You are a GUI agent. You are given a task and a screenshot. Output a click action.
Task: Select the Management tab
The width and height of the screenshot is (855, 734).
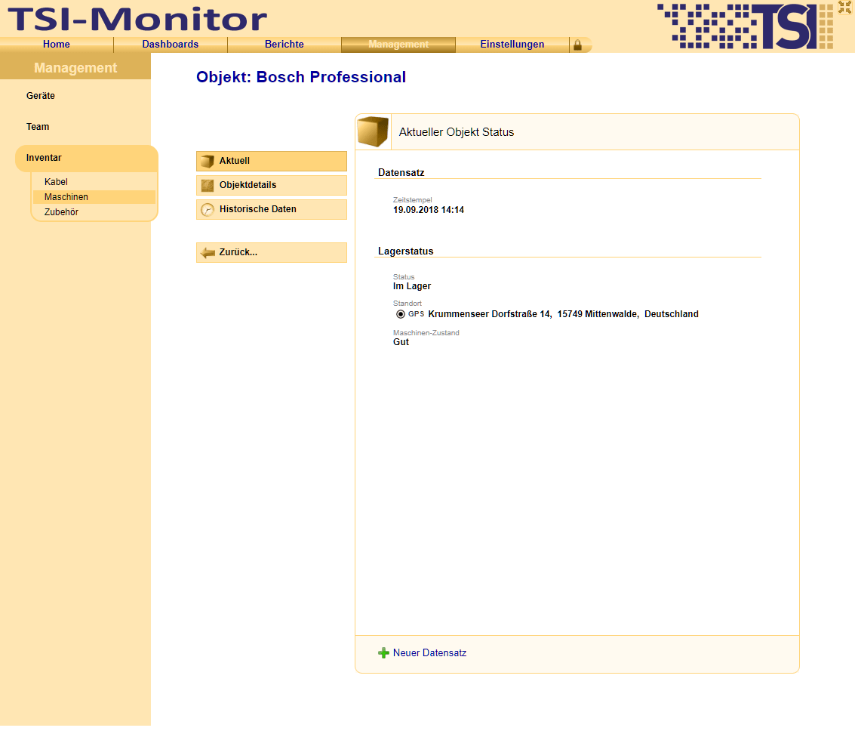398,45
